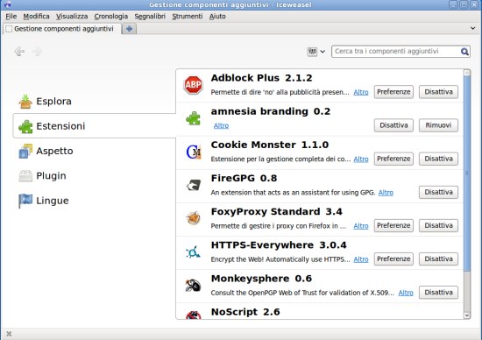Click the Adblock Plus 2.1.2 title

click(x=261, y=78)
